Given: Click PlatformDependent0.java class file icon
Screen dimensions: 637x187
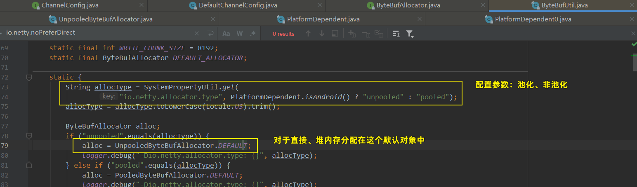Looking at the screenshot, I should (x=489, y=19).
